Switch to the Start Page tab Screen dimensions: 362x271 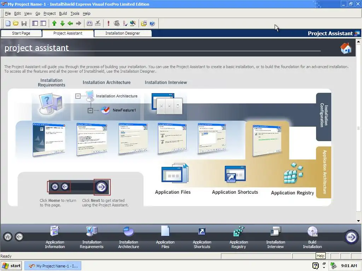[x=21, y=33]
